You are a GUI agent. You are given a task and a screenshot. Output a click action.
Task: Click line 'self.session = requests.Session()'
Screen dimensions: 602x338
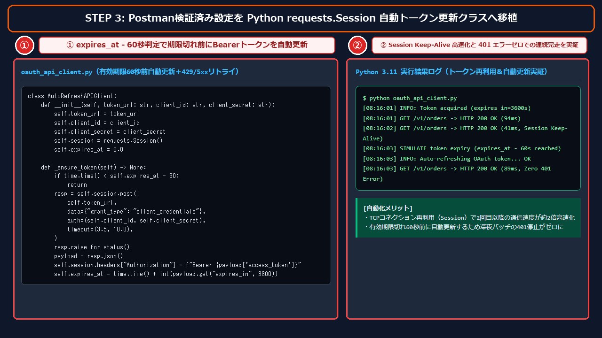(x=108, y=141)
